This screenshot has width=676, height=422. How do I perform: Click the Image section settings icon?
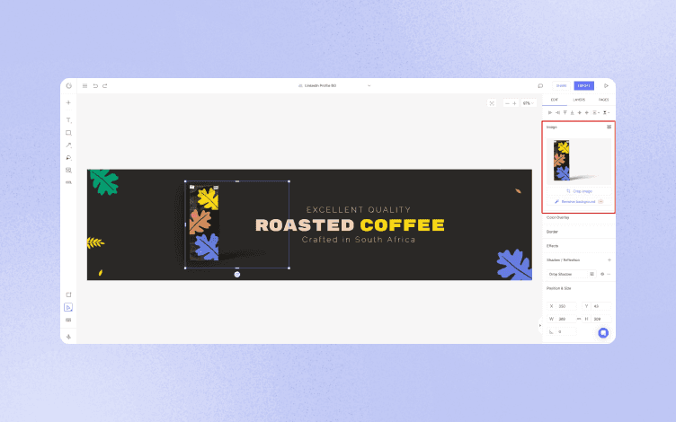pyautogui.click(x=609, y=127)
